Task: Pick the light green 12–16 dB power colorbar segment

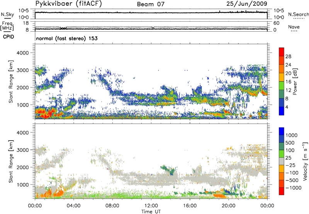Action: [282, 86]
